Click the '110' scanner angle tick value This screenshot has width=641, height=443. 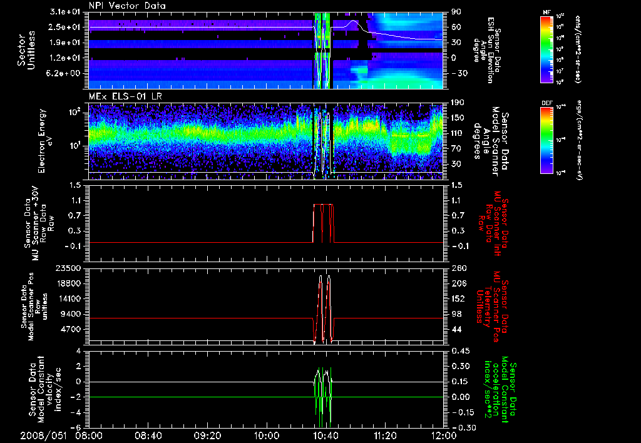458,133
